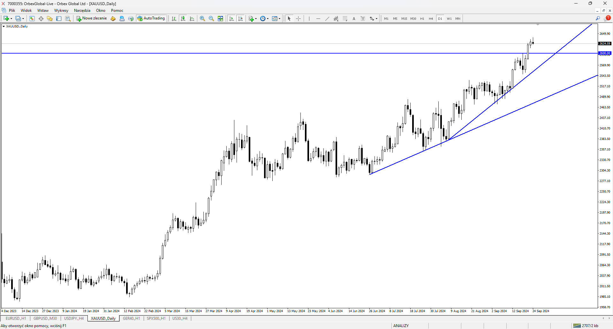Set timeframe to MN monthly
Screen dimensions: 613x329
point(458,18)
